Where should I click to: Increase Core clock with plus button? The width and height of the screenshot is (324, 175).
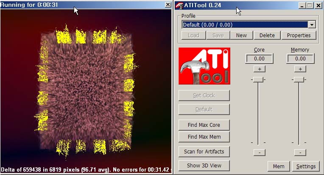click(x=260, y=69)
